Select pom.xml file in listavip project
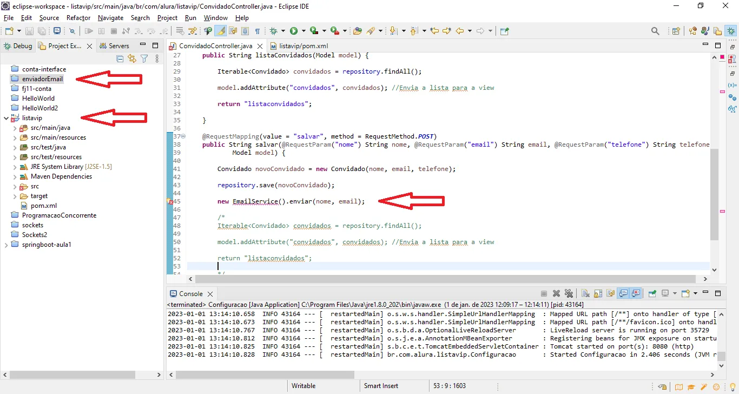The width and height of the screenshot is (739, 394). coord(43,206)
